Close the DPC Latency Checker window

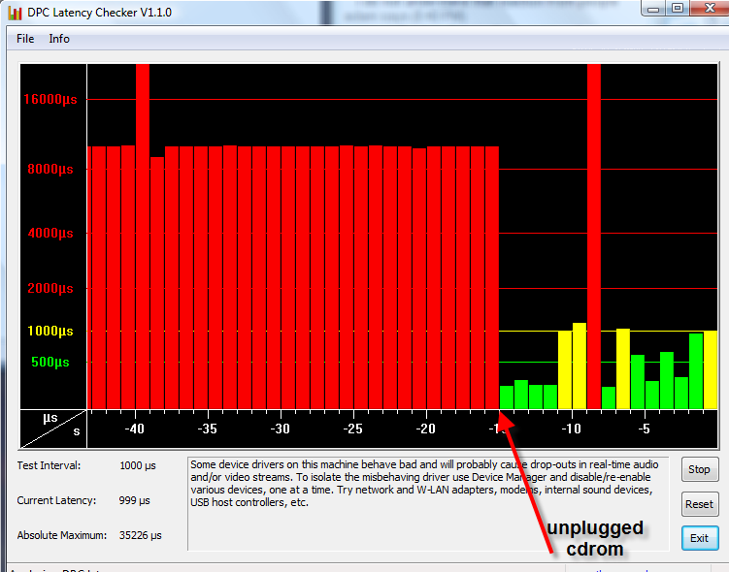710,9
